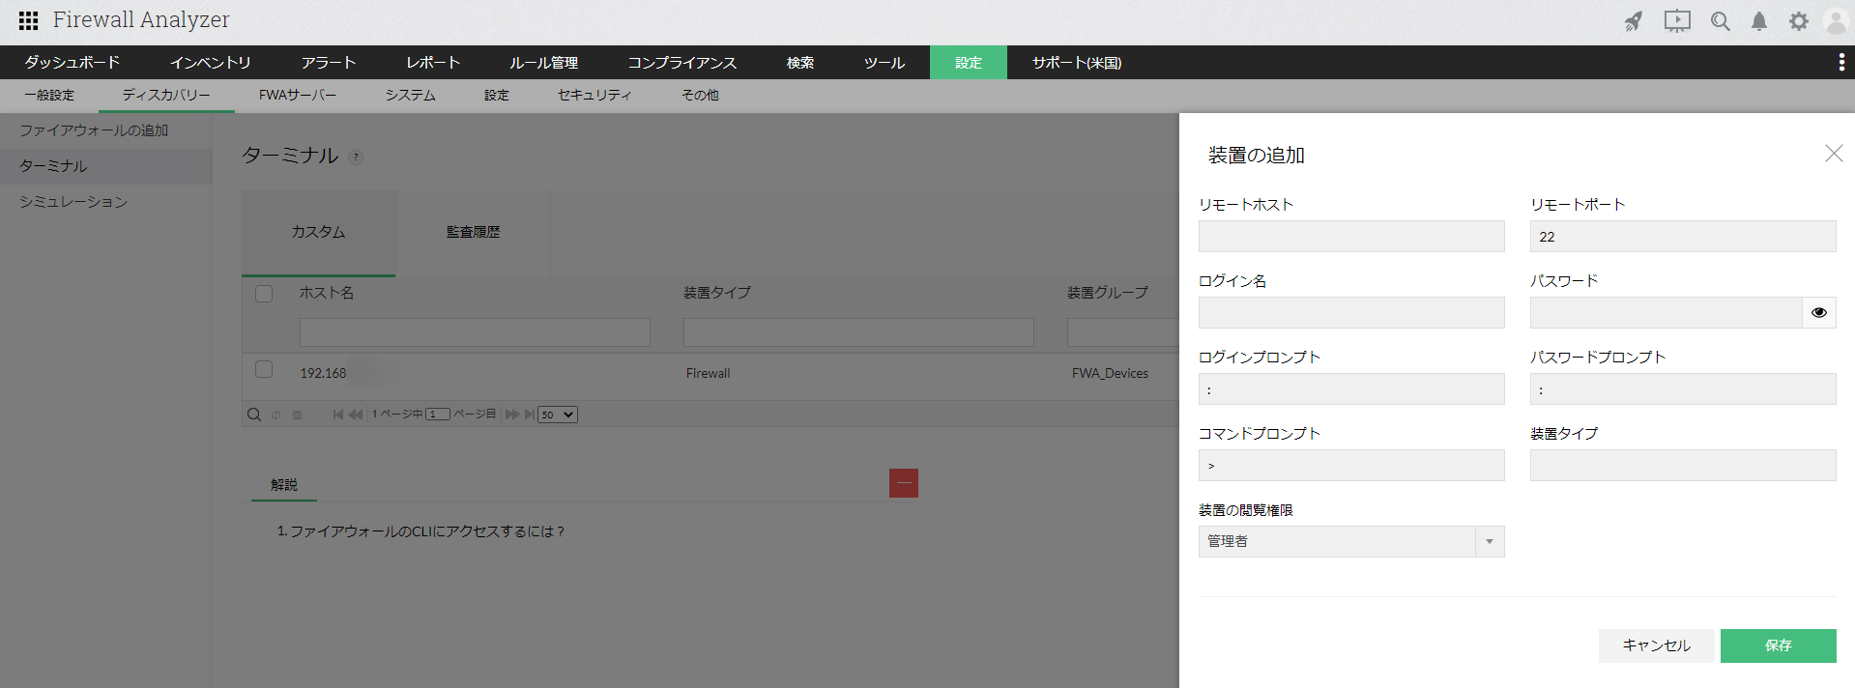
Task: Open the notification bell
Action: click(1759, 21)
